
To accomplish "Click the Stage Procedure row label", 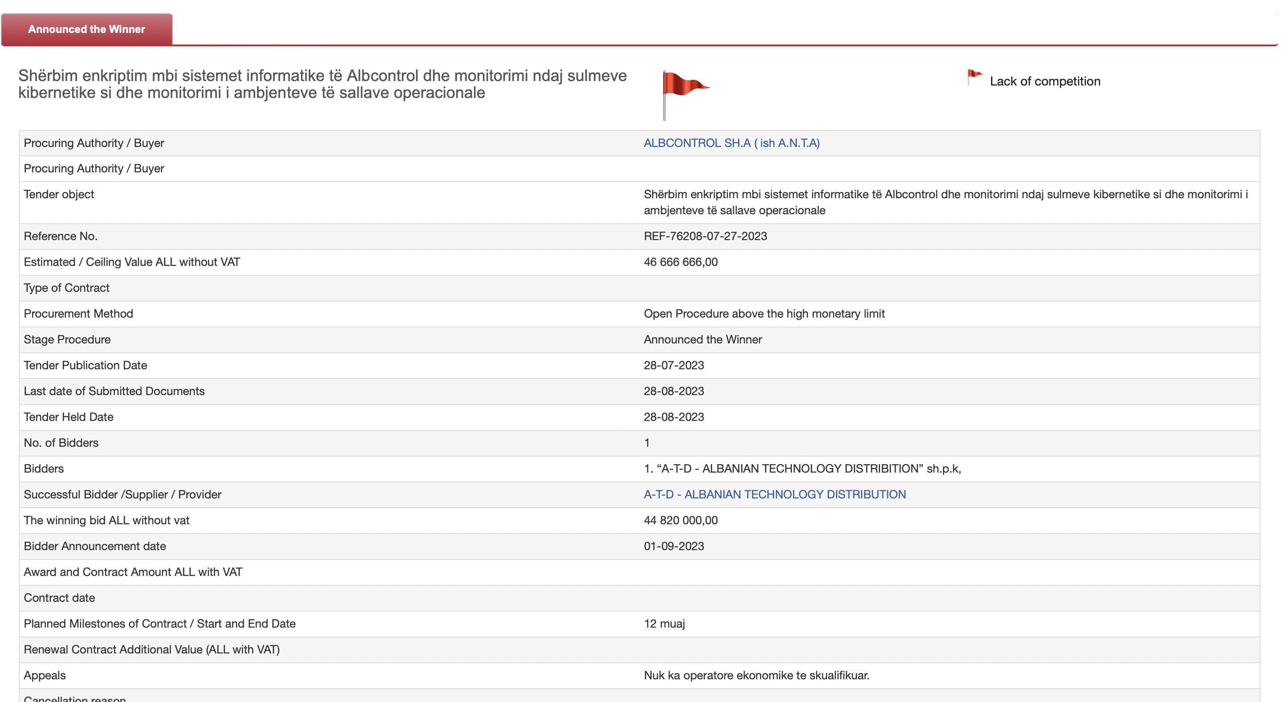I will 67,339.
